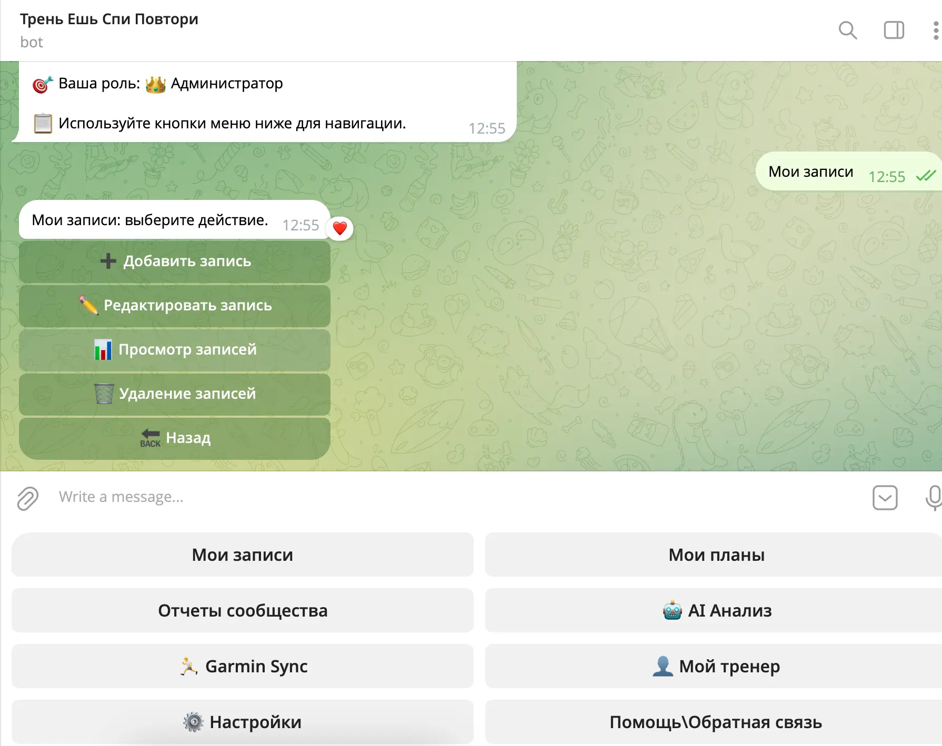Viewport: 942px width, 746px height.
Task: Click the microphone voice message icon
Action: (934, 498)
